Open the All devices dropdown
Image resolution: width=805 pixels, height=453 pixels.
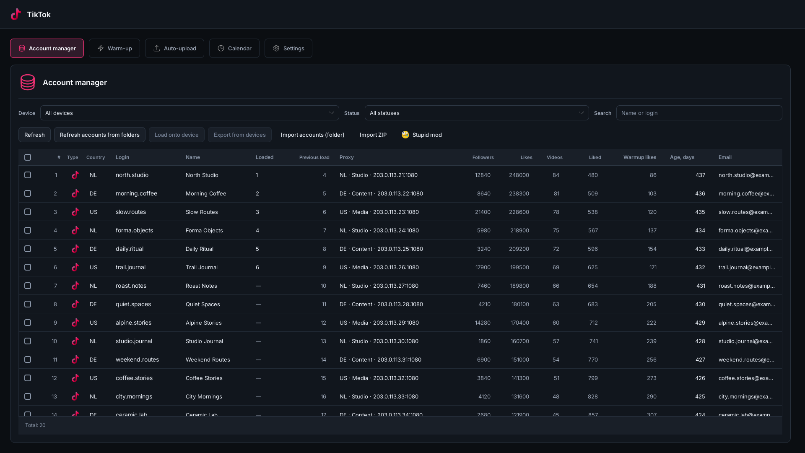coord(190,113)
